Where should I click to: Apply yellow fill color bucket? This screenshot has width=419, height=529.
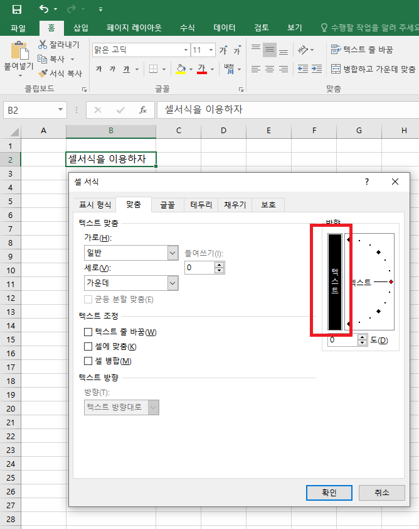[181, 69]
